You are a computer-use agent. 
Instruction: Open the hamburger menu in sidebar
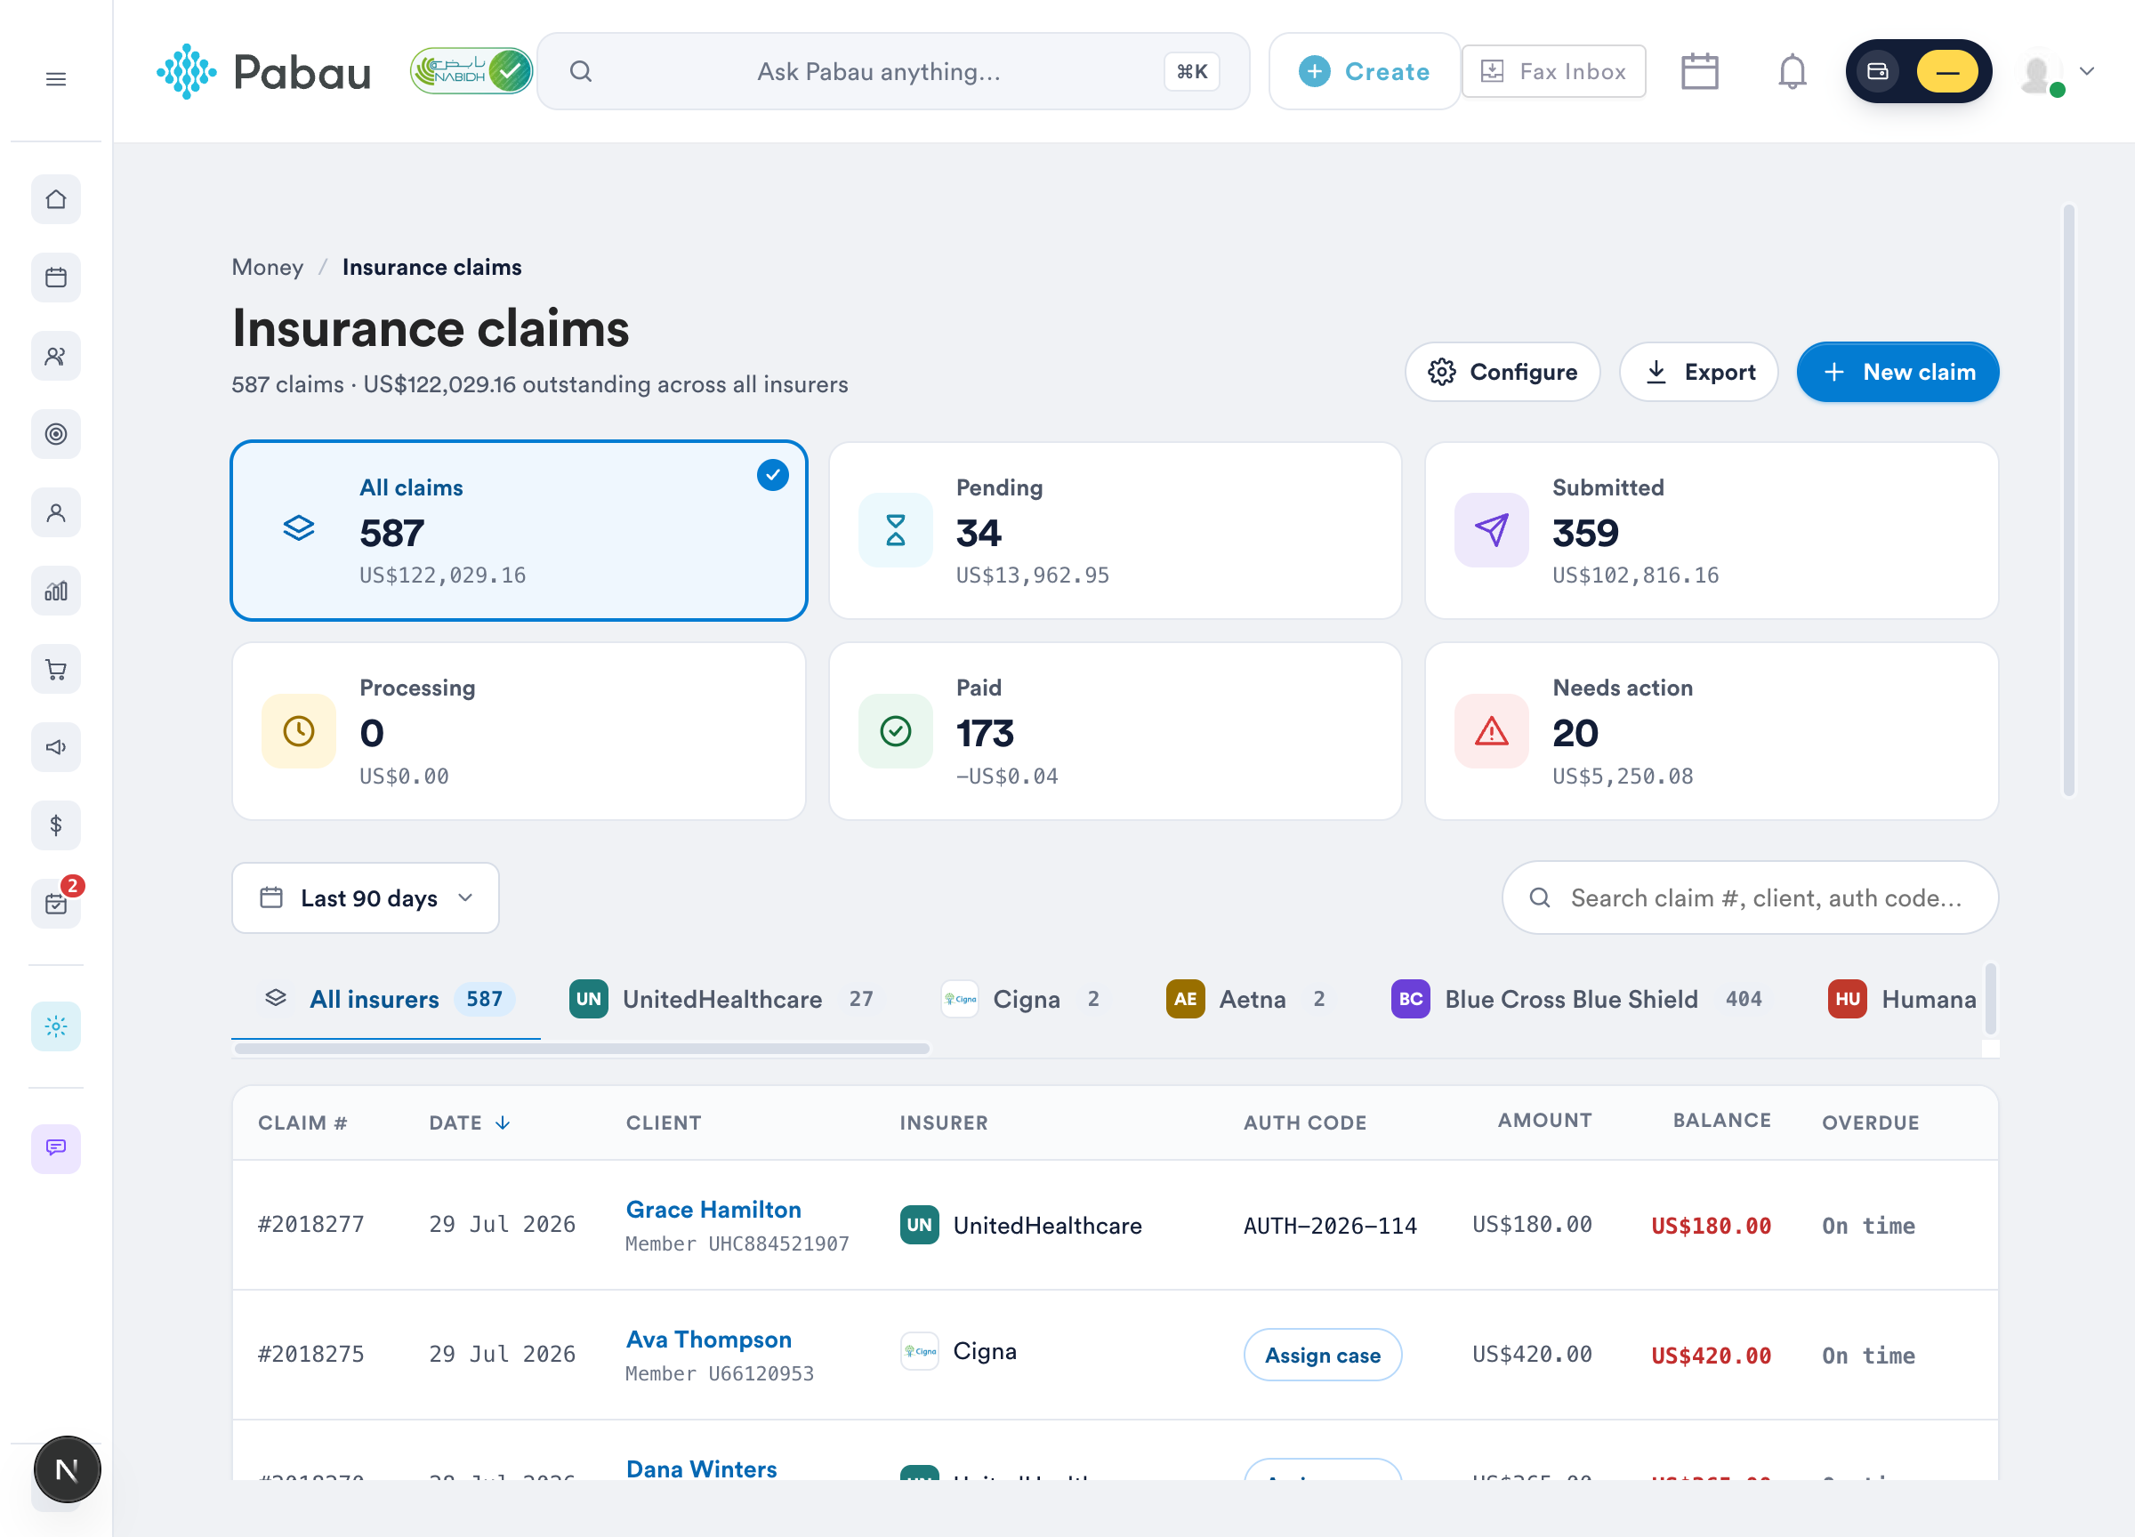coord(55,79)
